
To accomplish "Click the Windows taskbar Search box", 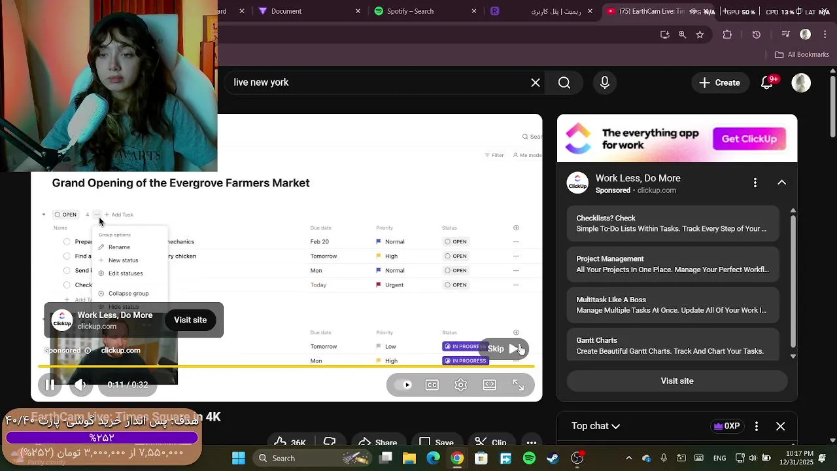I will point(313,458).
